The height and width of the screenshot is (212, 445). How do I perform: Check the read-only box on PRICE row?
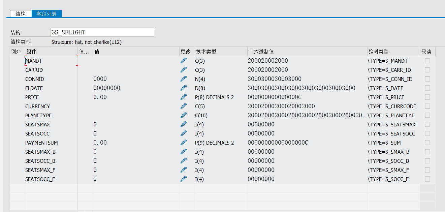[x=427, y=97]
